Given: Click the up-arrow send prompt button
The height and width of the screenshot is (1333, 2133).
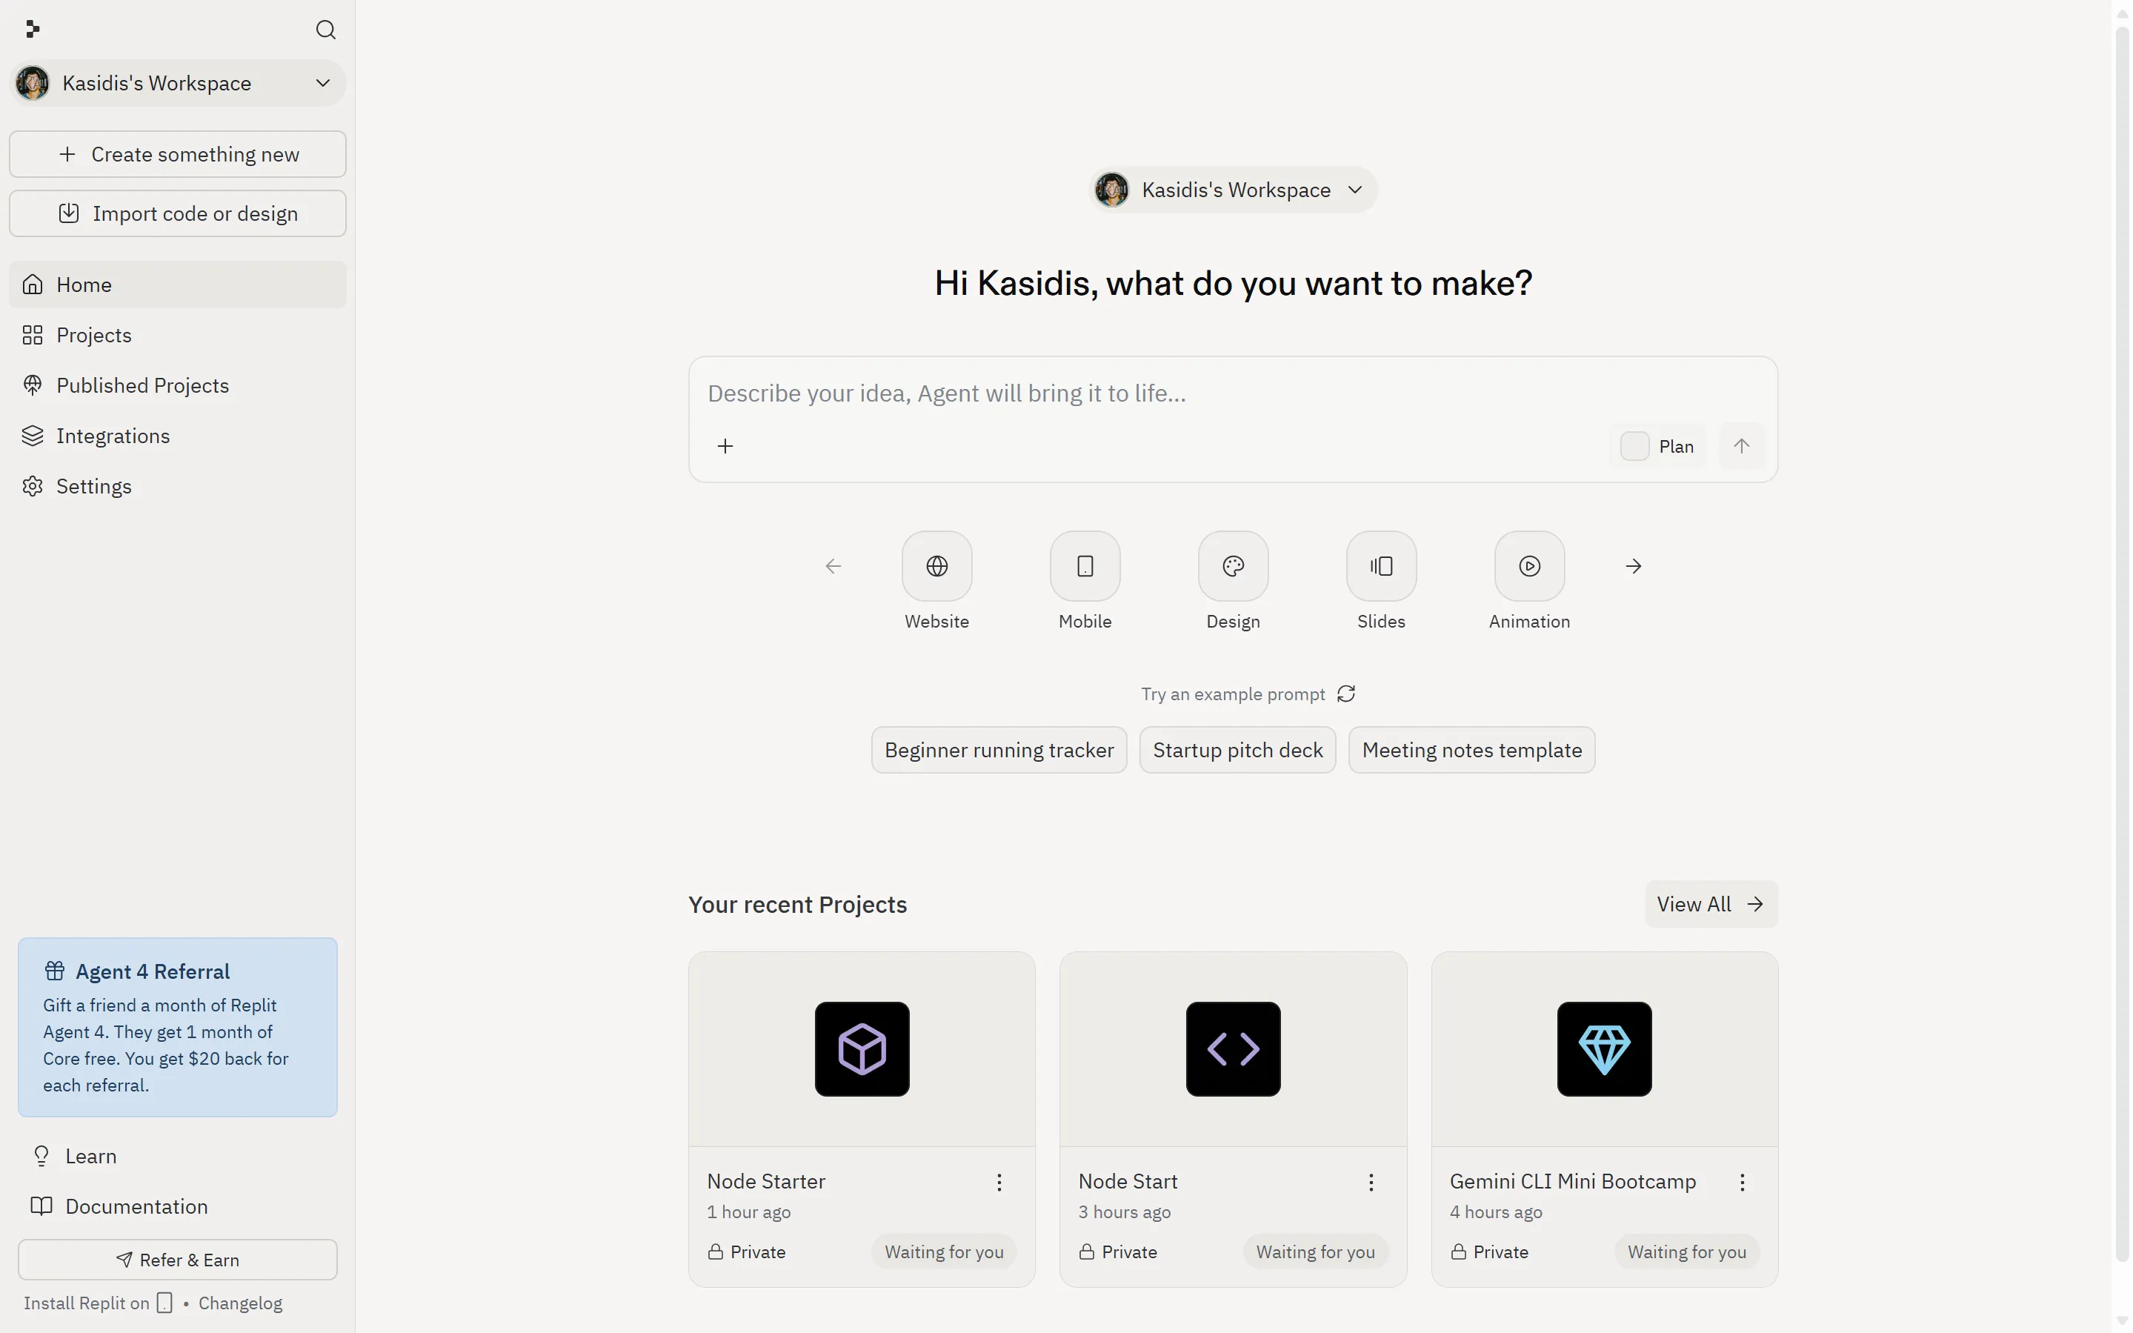Looking at the screenshot, I should point(1741,446).
